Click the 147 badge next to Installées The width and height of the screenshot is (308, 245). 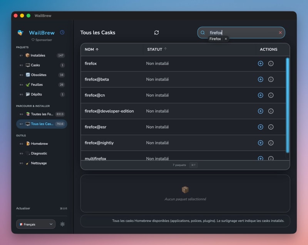(61, 55)
